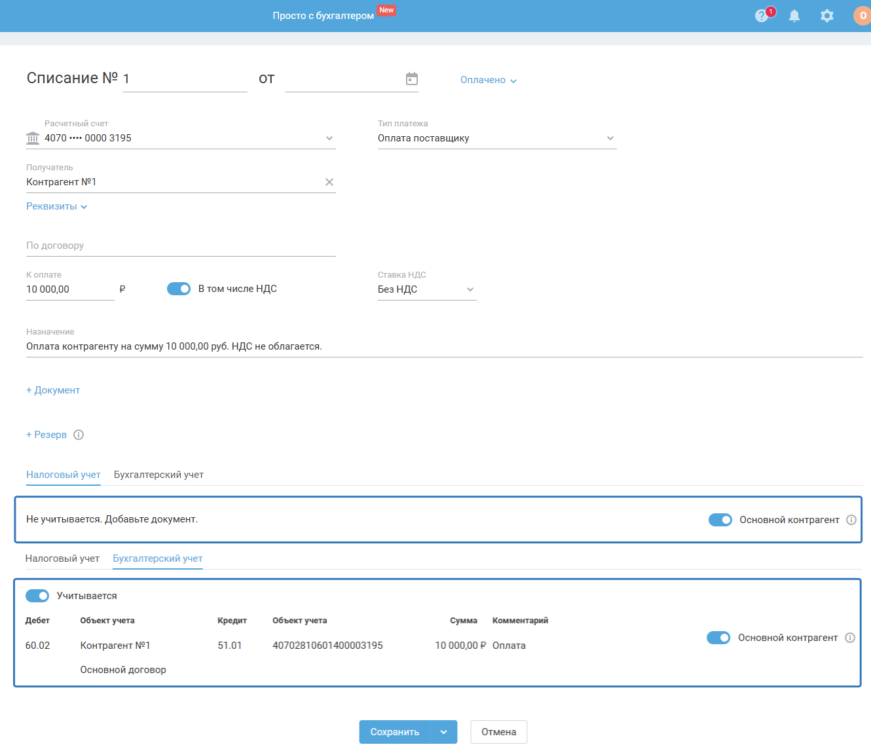871x749 pixels.
Task: Click the '+ Документ' link
Action: (x=53, y=390)
